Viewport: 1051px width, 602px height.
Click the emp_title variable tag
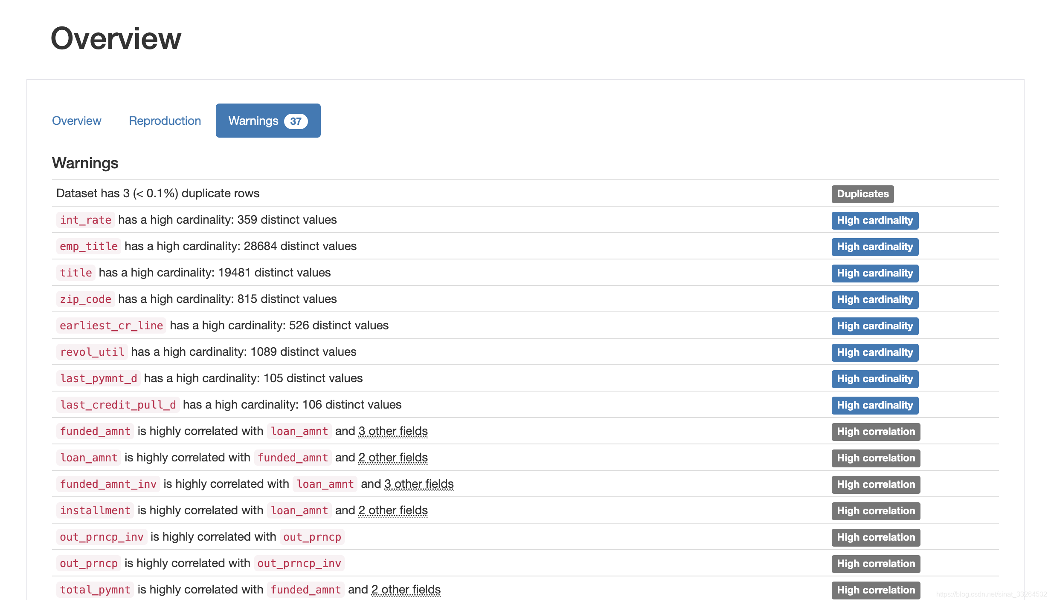tap(89, 246)
